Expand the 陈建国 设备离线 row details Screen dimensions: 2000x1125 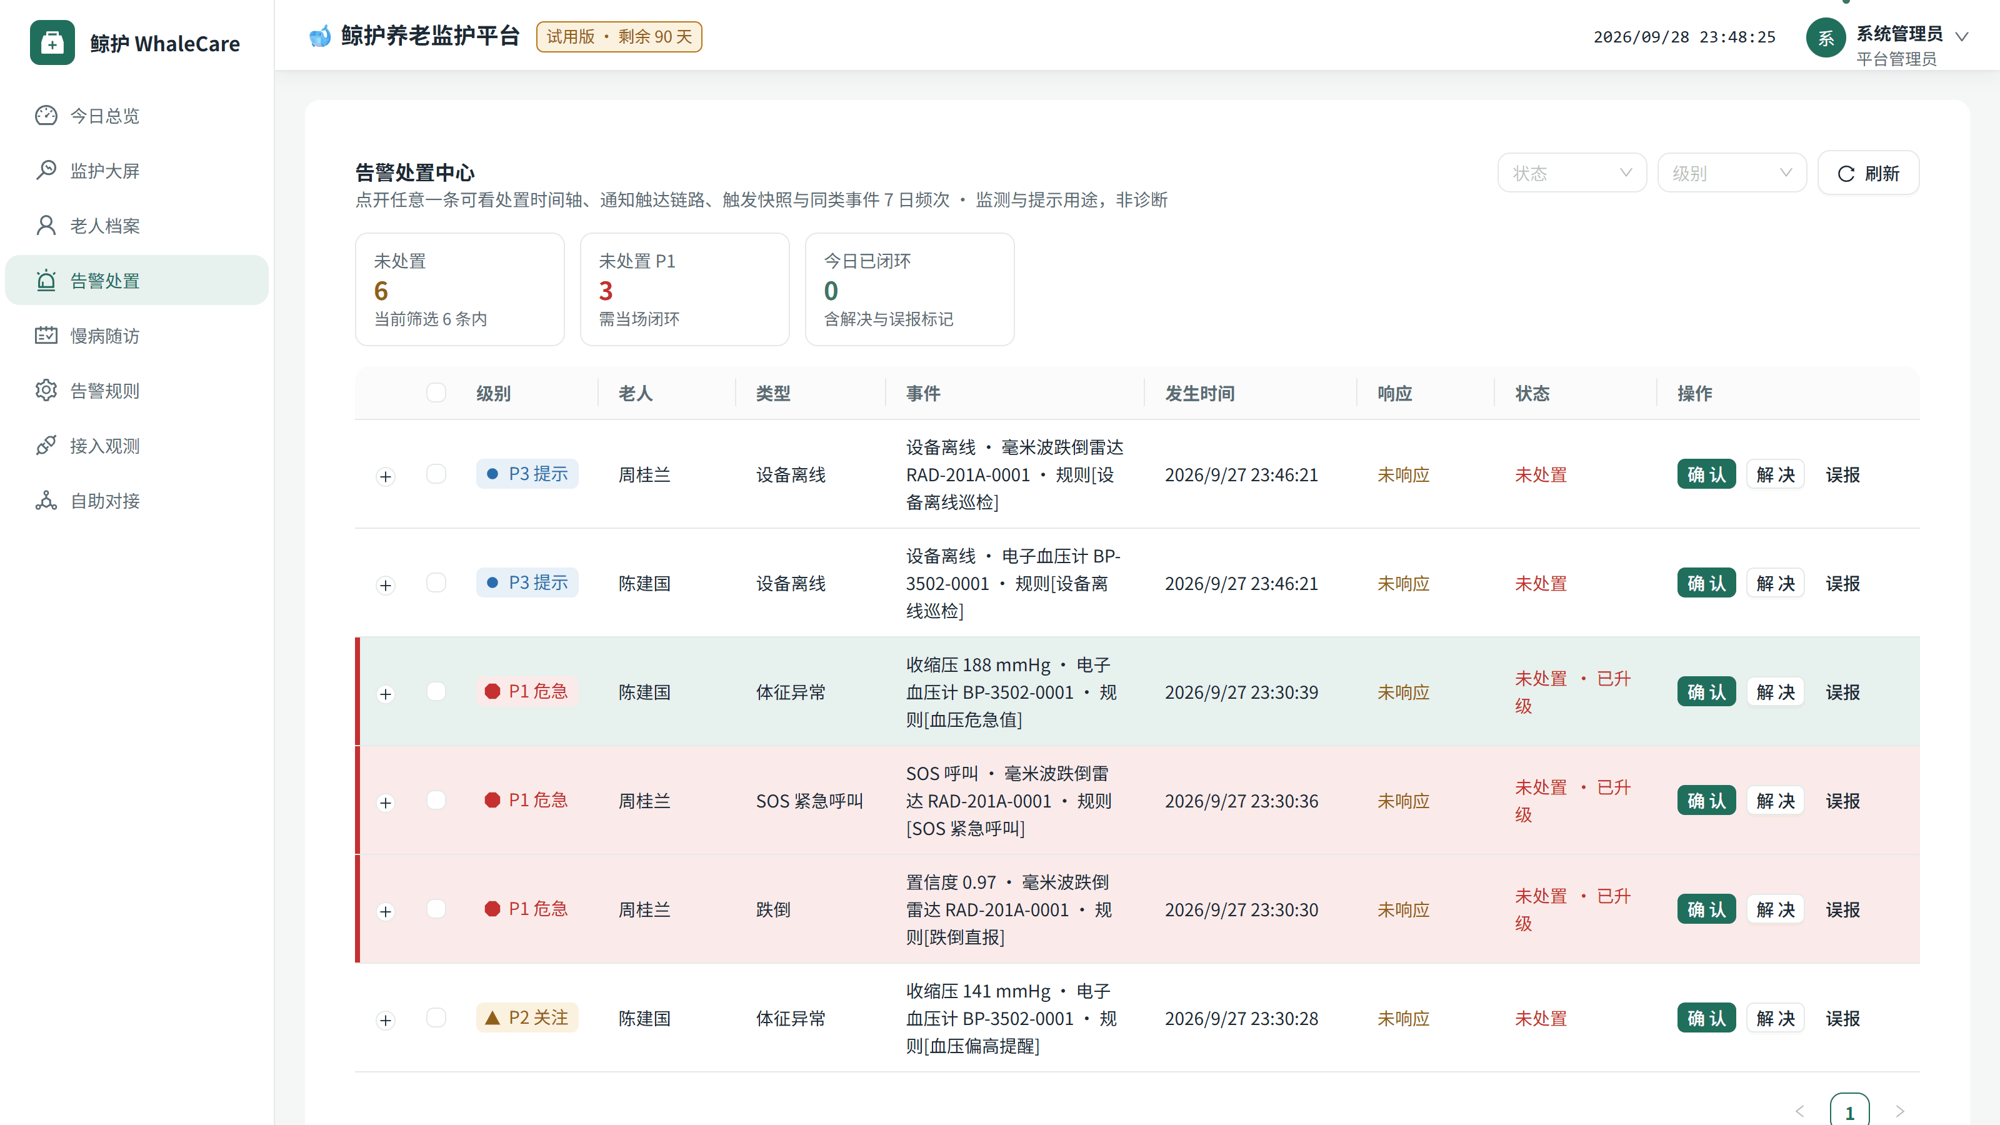386,586
